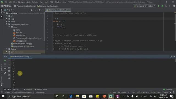Print the Run console output
The height and width of the screenshot is (99, 176).
[9, 75]
